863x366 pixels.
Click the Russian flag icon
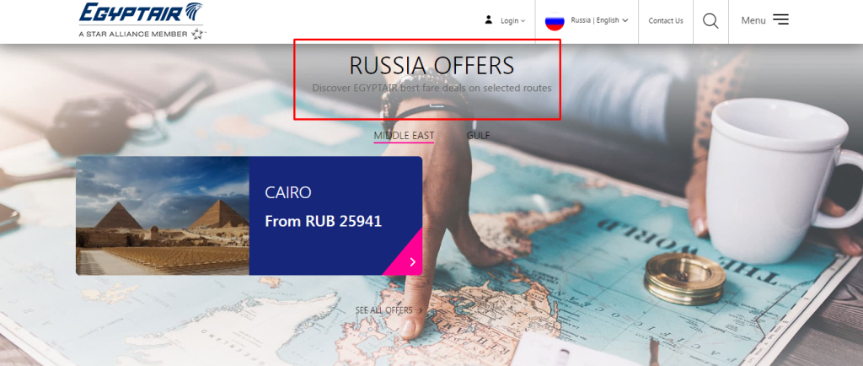(x=555, y=21)
